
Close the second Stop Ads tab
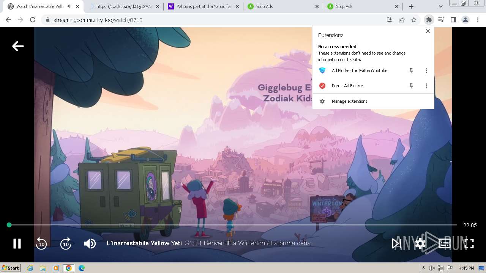(397, 6)
